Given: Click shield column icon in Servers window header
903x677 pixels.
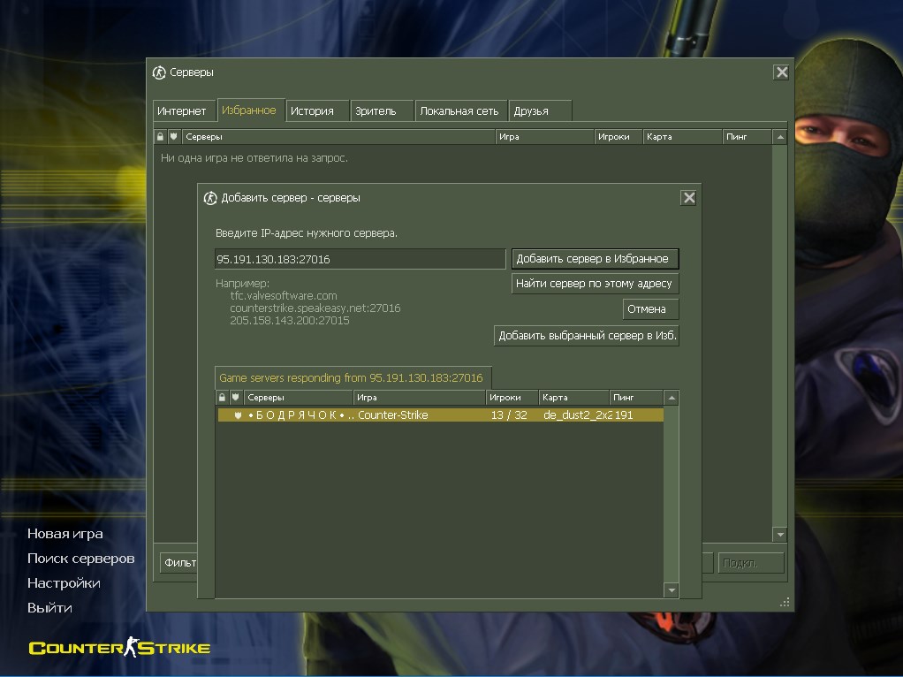Looking at the screenshot, I should (173, 137).
